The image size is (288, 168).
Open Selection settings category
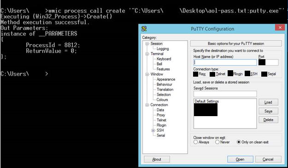point(164,95)
